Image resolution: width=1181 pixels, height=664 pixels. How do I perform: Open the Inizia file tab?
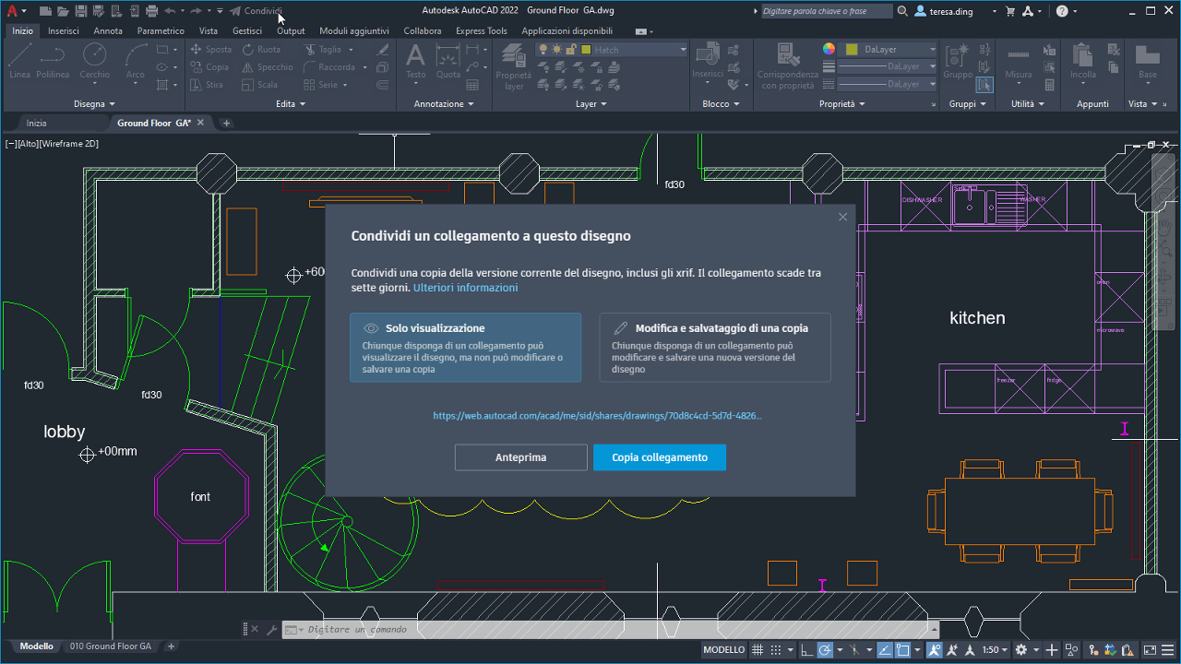[x=37, y=123]
